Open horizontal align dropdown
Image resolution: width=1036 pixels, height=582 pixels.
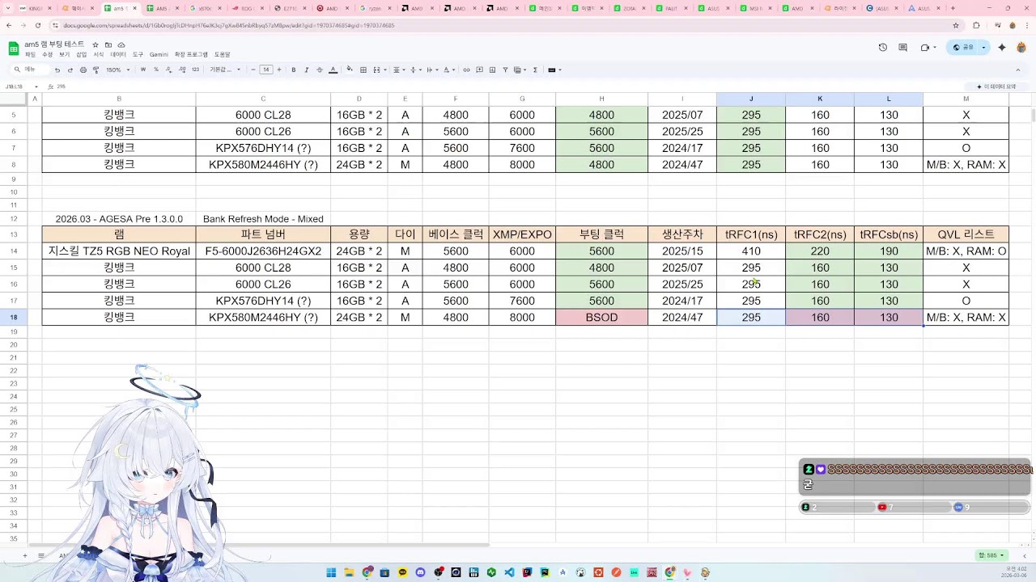[398, 70]
